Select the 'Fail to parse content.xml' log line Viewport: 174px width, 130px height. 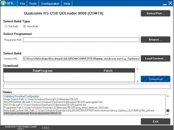pyautogui.click(x=32, y=113)
